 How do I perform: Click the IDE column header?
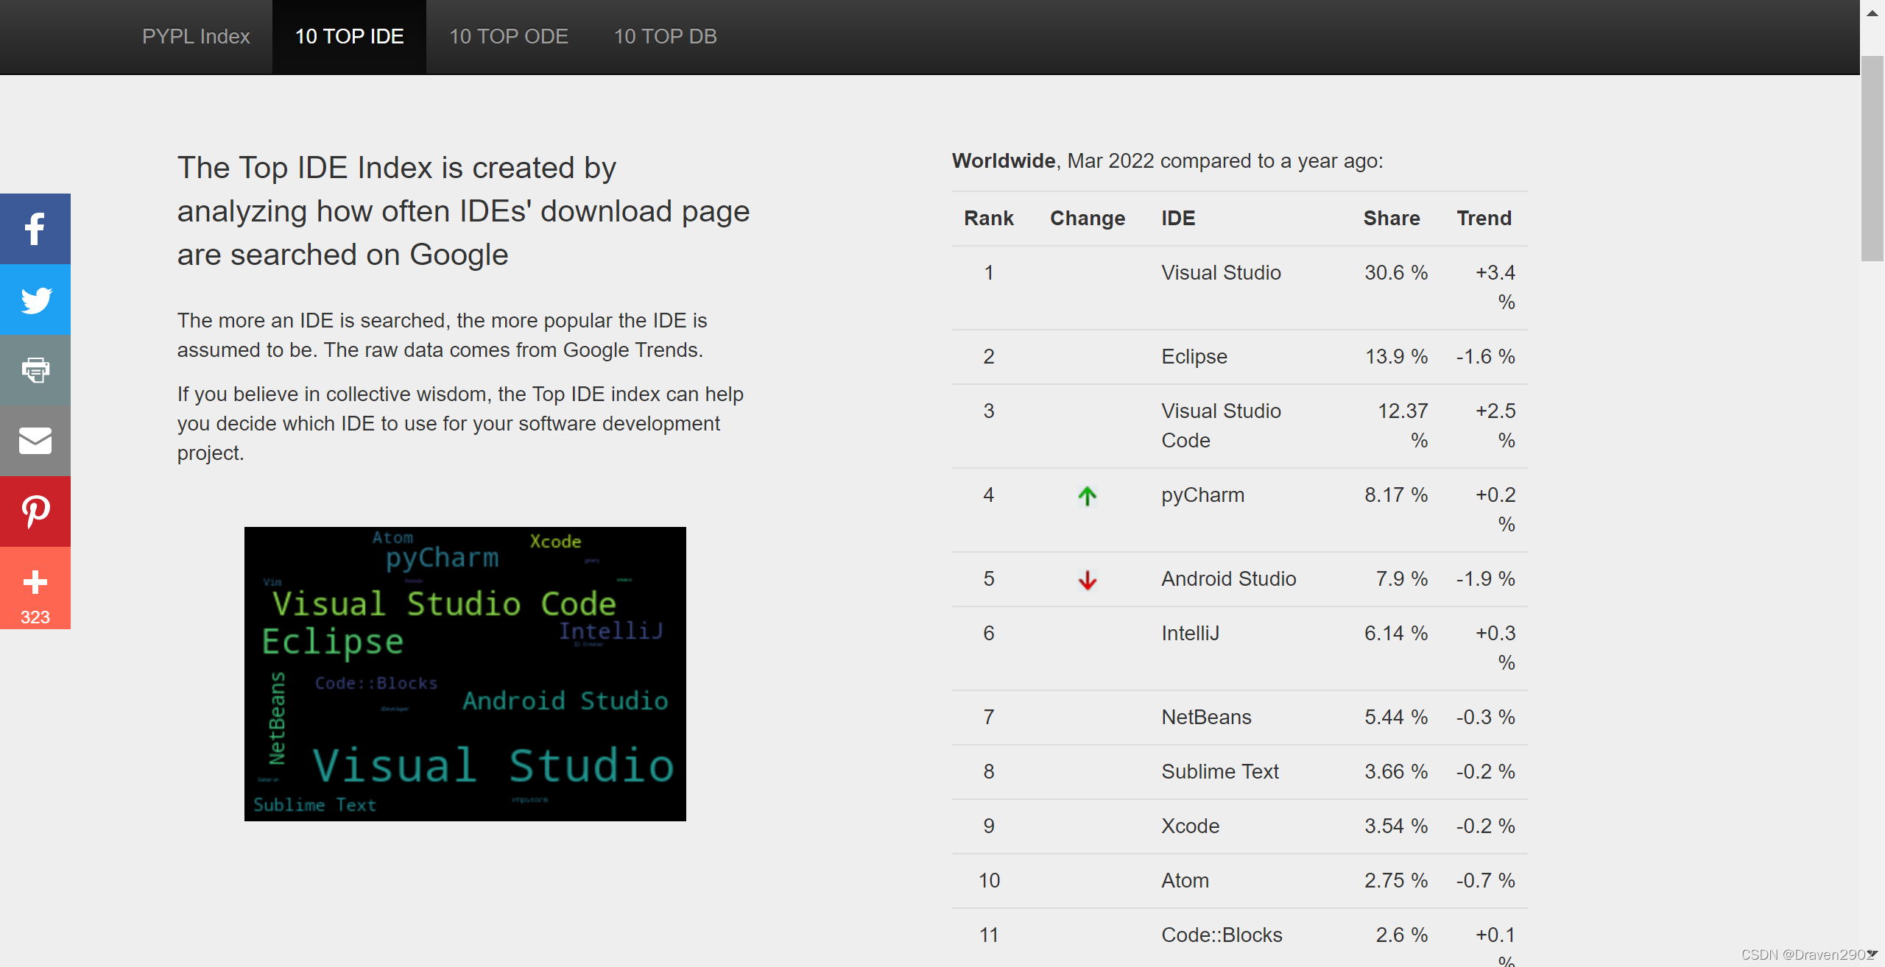coord(1178,218)
